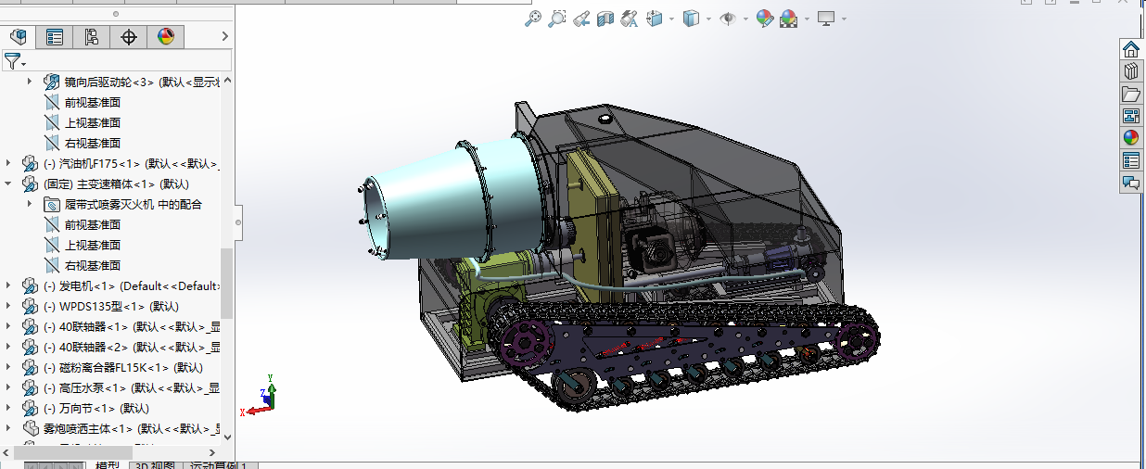Select the (固定) 主变速箱体<1> component label
This screenshot has height=469, width=1146.
pos(116,184)
